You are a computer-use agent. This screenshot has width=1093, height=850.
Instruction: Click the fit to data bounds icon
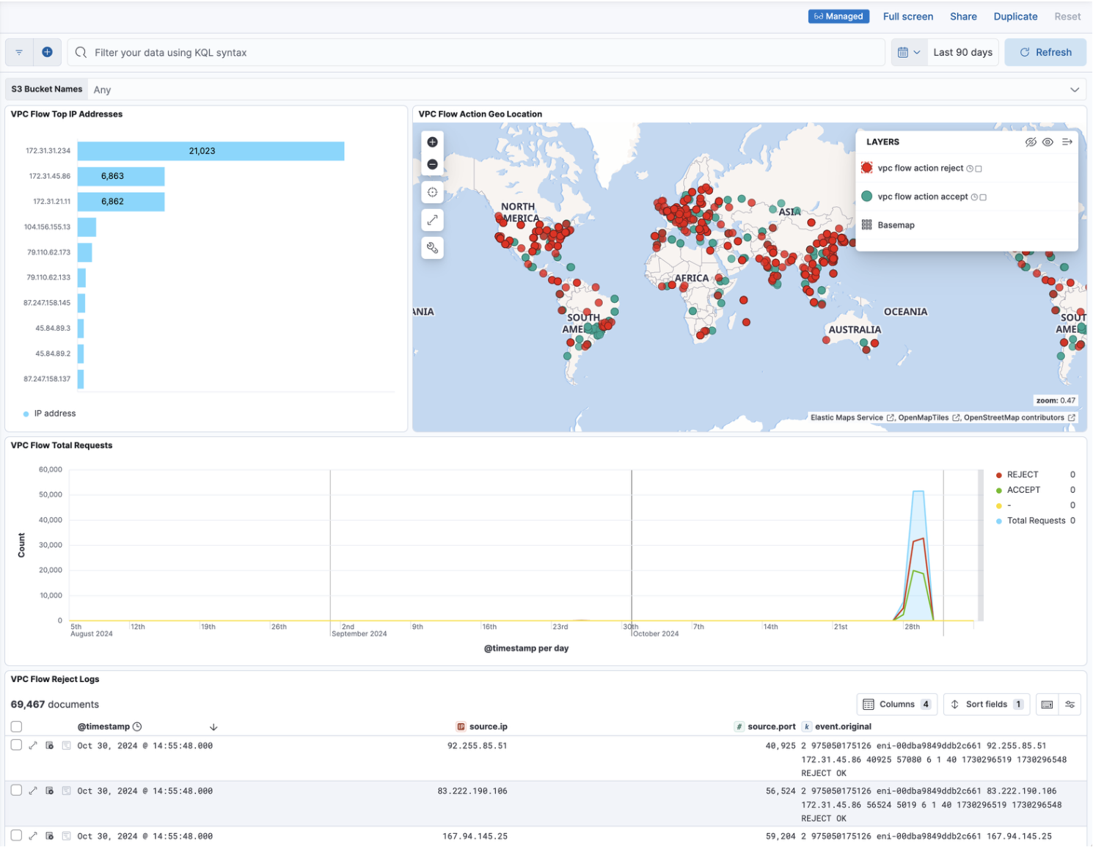coord(432,192)
